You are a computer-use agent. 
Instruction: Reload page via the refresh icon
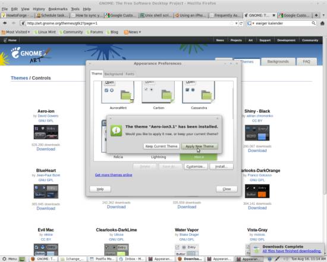tap(241, 23)
